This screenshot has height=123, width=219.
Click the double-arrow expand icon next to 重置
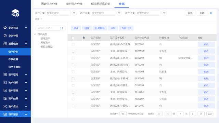pyautogui.click(x=211, y=13)
